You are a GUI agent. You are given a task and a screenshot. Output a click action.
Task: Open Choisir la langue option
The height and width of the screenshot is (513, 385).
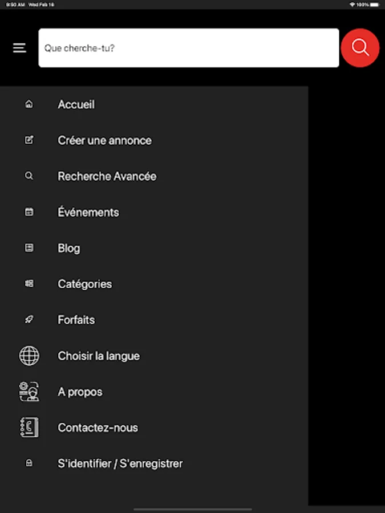[99, 356]
